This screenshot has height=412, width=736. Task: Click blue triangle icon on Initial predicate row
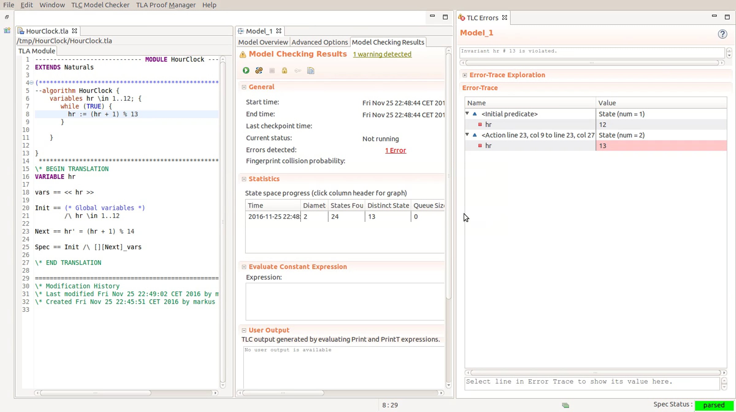pos(475,114)
